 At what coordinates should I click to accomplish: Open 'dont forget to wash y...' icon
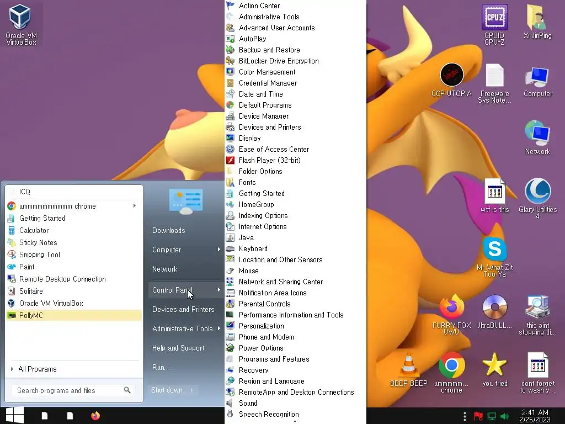click(537, 373)
